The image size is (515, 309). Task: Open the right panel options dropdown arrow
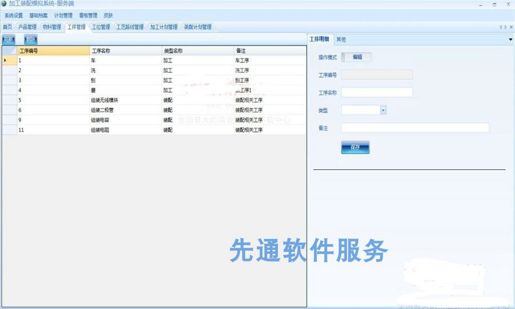510,39
